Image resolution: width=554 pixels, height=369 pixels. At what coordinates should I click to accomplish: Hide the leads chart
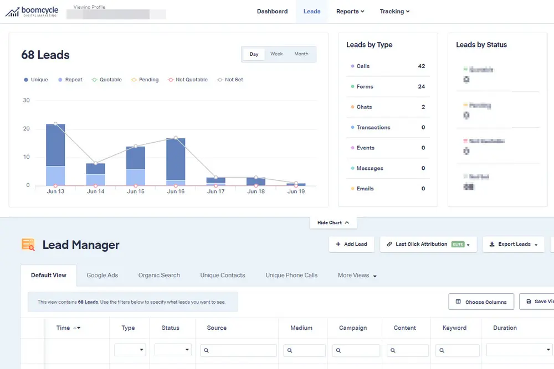click(x=332, y=222)
